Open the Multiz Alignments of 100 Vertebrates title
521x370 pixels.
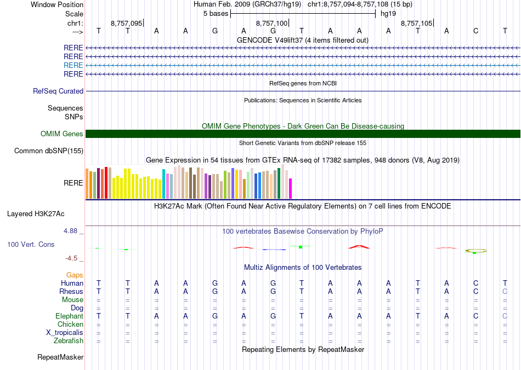pos(302,268)
